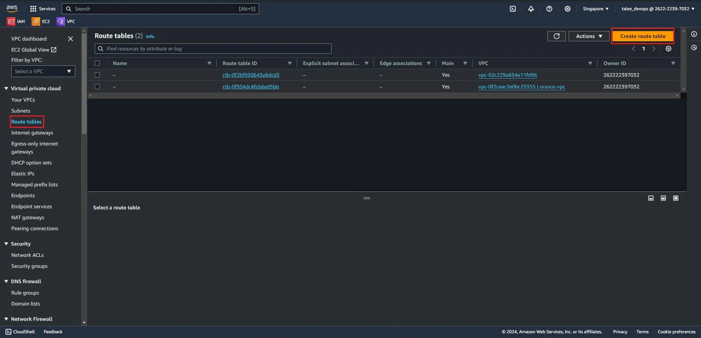Open table preferences gear icon

click(669, 49)
